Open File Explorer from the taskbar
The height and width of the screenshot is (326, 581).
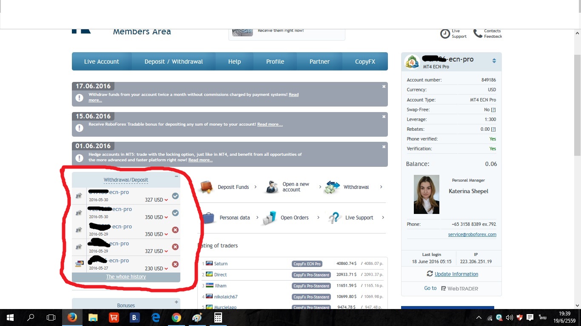point(93,318)
